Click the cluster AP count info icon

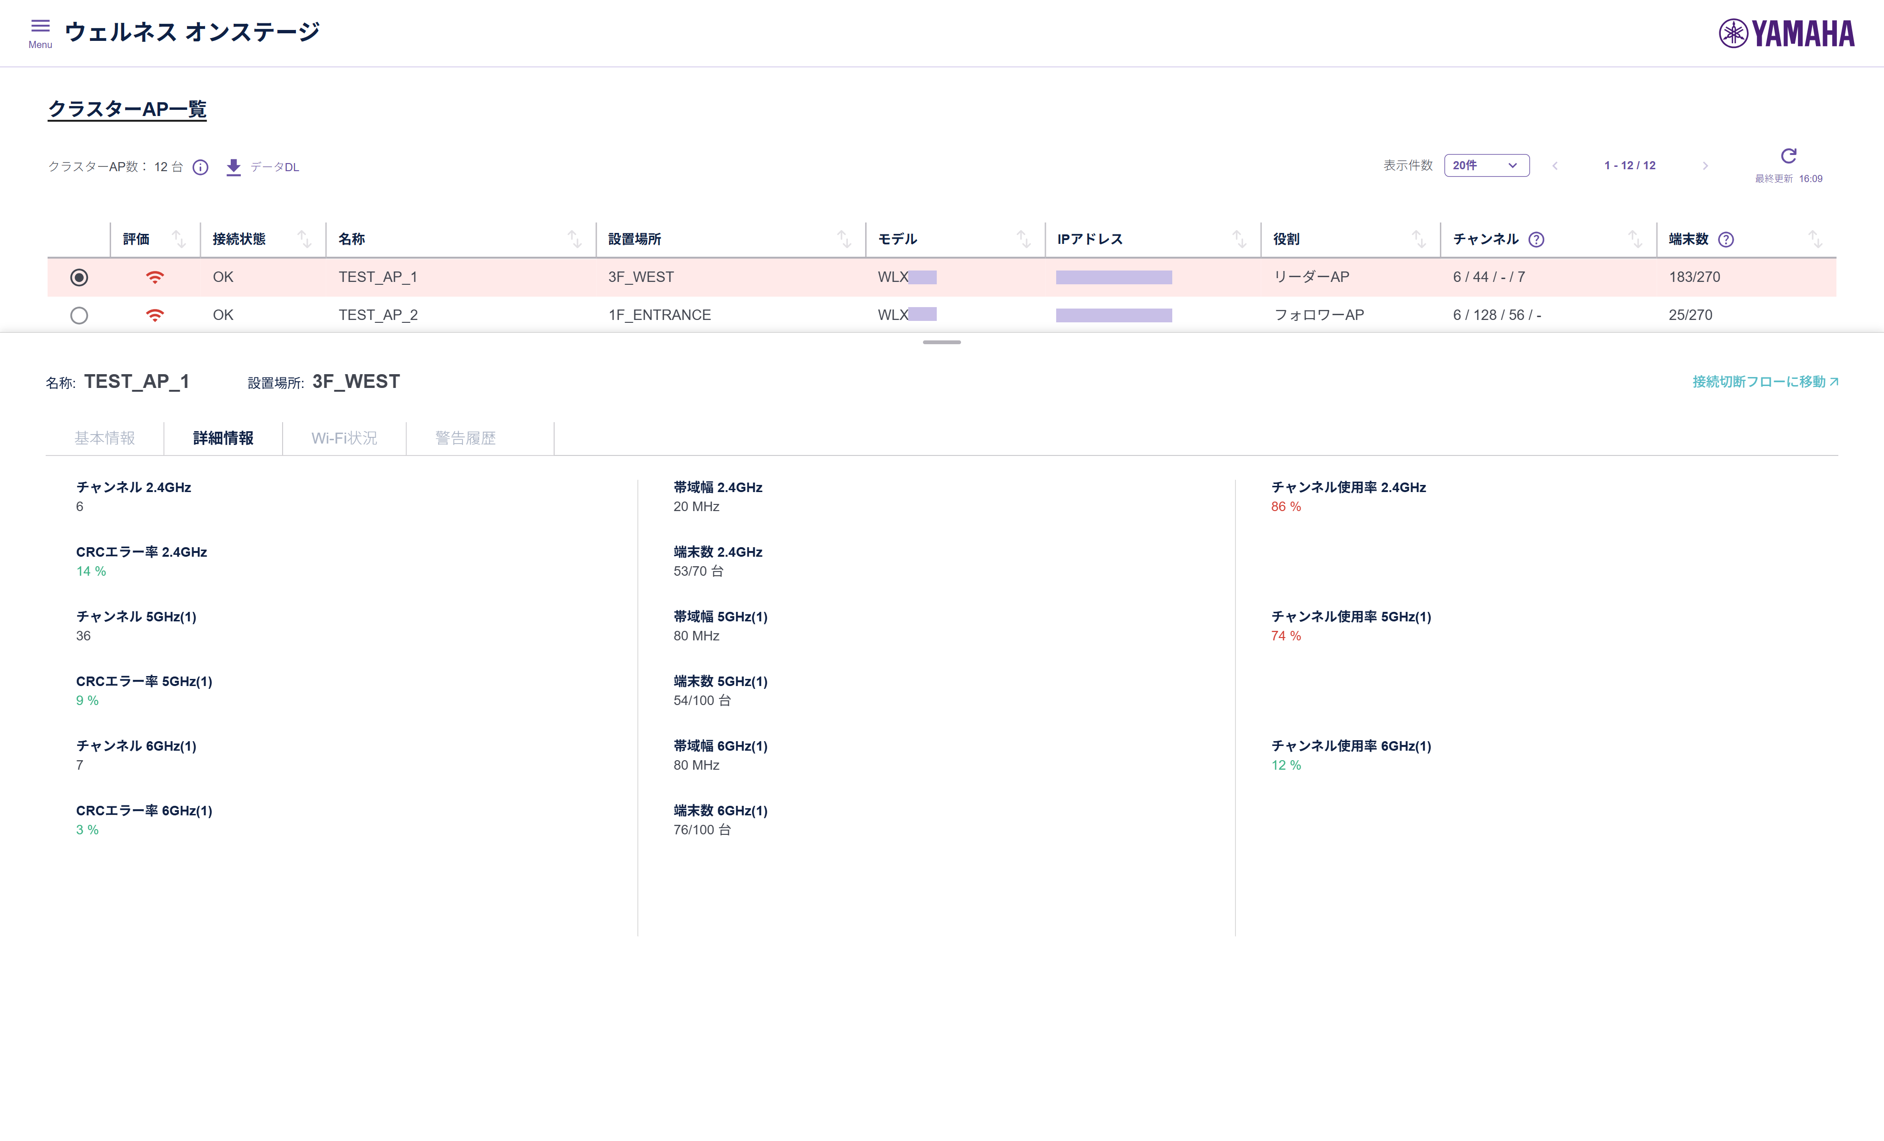(200, 166)
